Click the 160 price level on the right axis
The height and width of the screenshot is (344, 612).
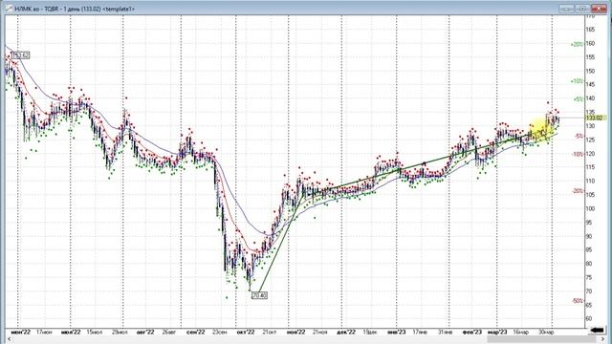(x=590, y=43)
